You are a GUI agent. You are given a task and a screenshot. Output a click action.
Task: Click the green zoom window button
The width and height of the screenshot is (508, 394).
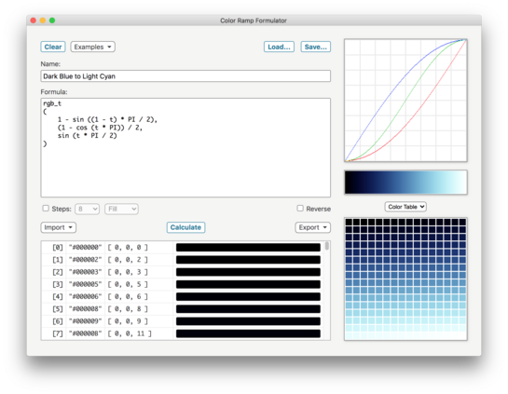coord(52,20)
